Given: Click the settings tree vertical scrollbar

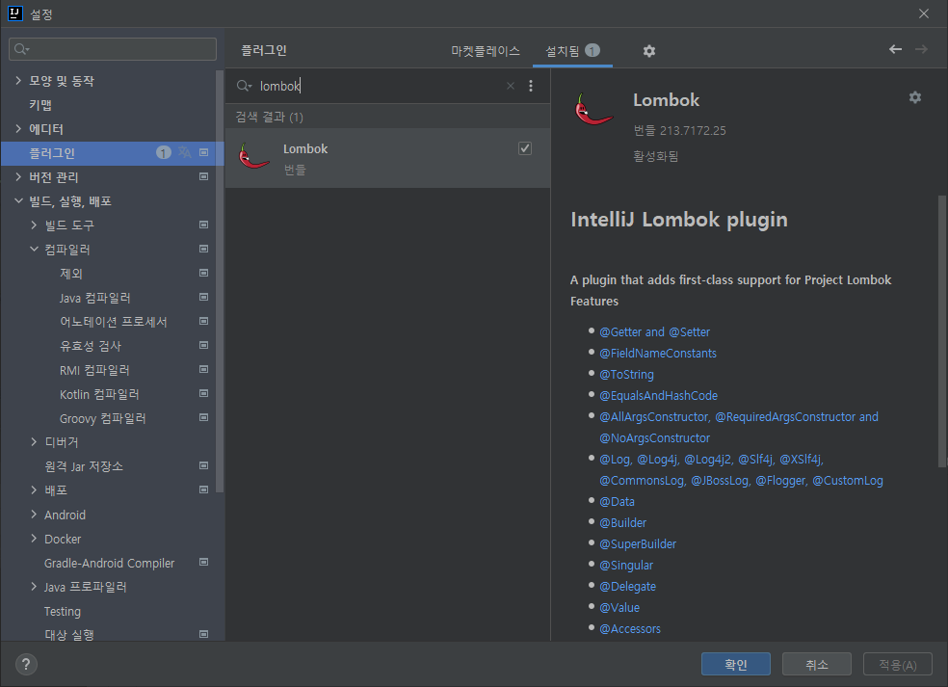Looking at the screenshot, I should (220, 281).
